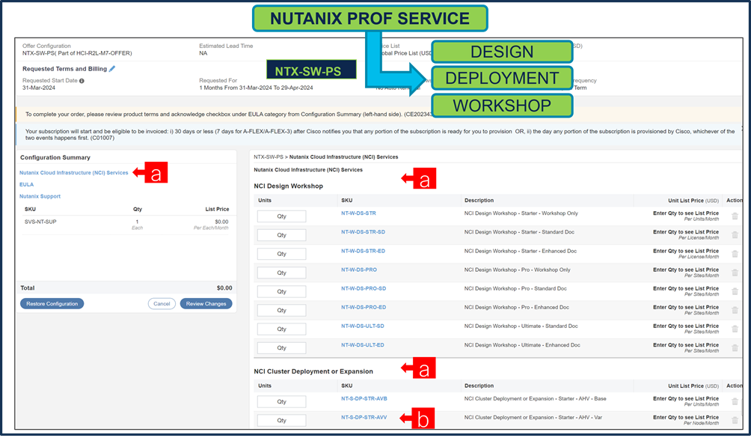751x444 pixels.
Task: Edit Requested Terms and Billing with pencil icon
Action: coord(112,69)
